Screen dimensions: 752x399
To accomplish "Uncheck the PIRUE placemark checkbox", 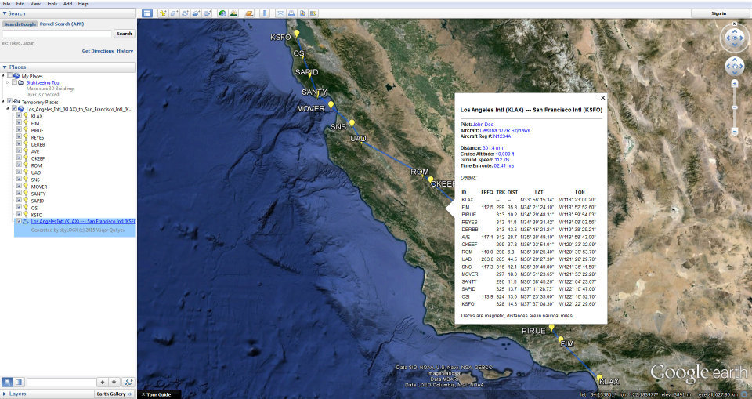I will 19,129.
